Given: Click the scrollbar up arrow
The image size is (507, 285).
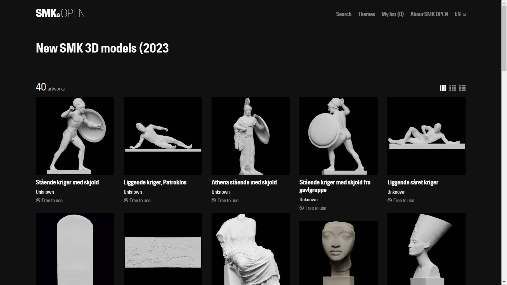Looking at the screenshot, I should 504,2.
